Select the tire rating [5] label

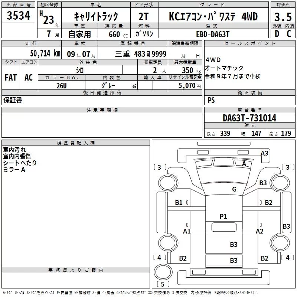(163, 284)
